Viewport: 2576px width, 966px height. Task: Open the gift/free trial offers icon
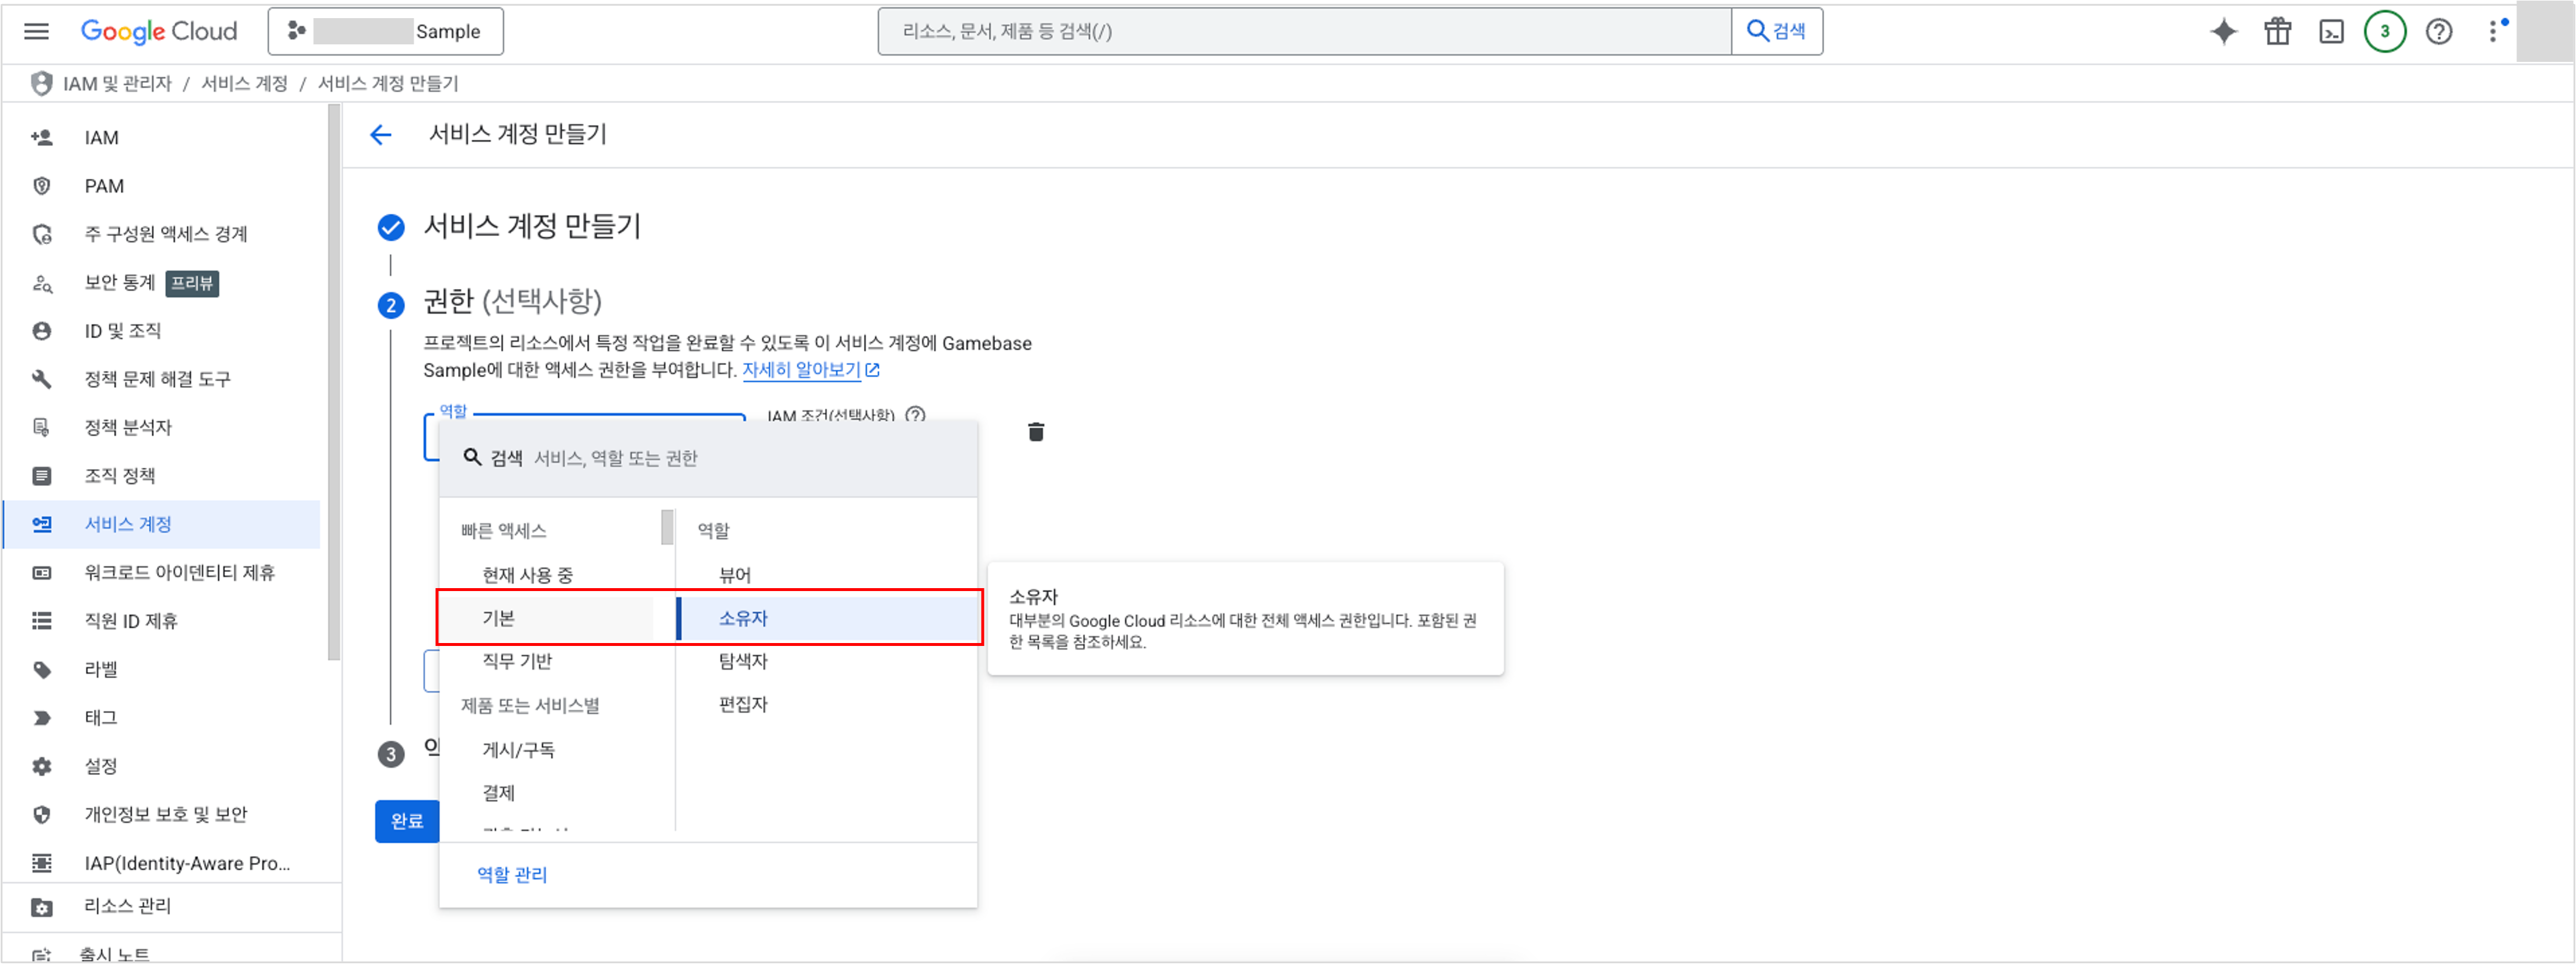2277,31
